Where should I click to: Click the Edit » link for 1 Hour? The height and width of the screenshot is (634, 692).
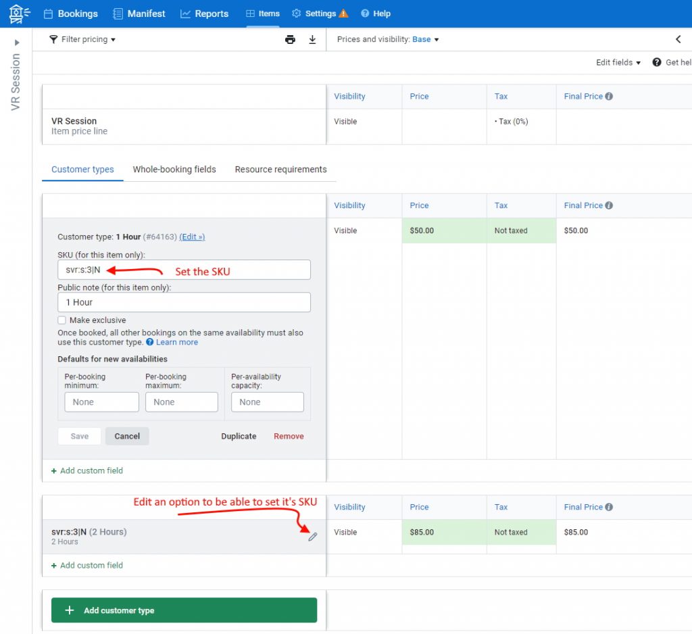click(x=192, y=237)
